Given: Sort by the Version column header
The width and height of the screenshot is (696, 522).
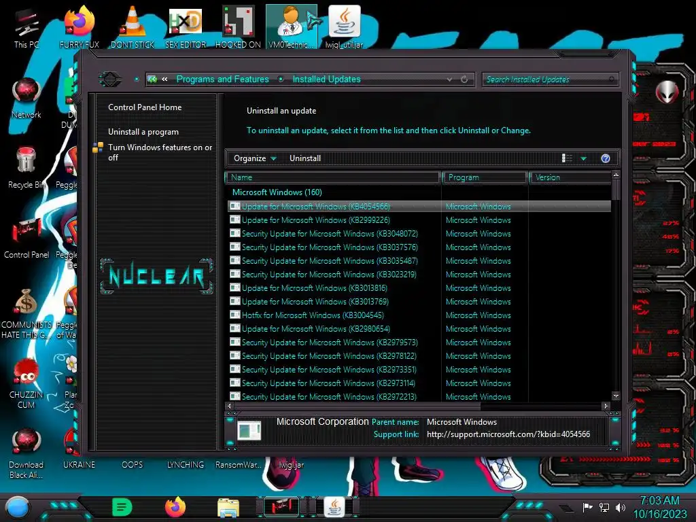Looking at the screenshot, I should point(570,177).
